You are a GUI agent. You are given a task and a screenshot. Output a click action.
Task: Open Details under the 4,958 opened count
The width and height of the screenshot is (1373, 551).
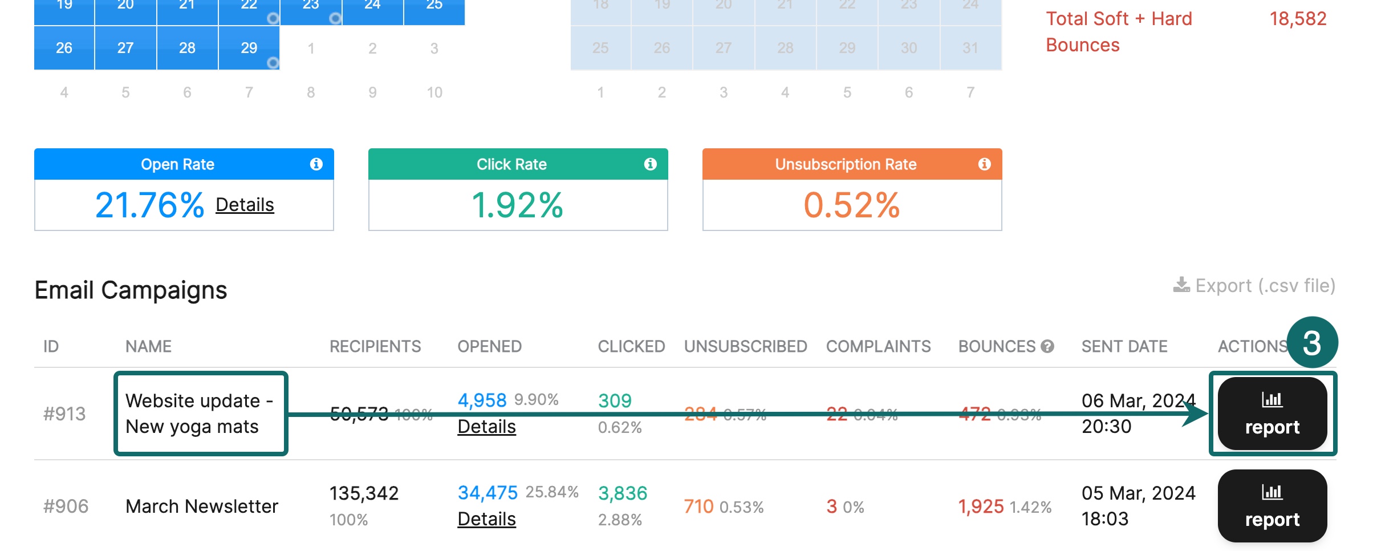pyautogui.click(x=486, y=426)
